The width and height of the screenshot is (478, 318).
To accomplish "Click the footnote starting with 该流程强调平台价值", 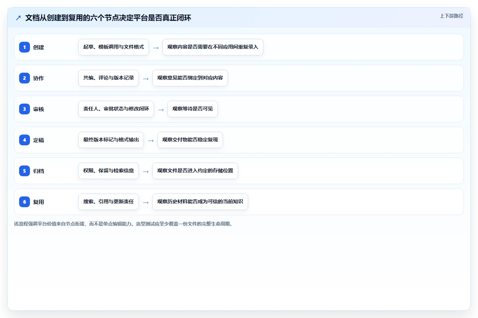I will coord(124,224).
